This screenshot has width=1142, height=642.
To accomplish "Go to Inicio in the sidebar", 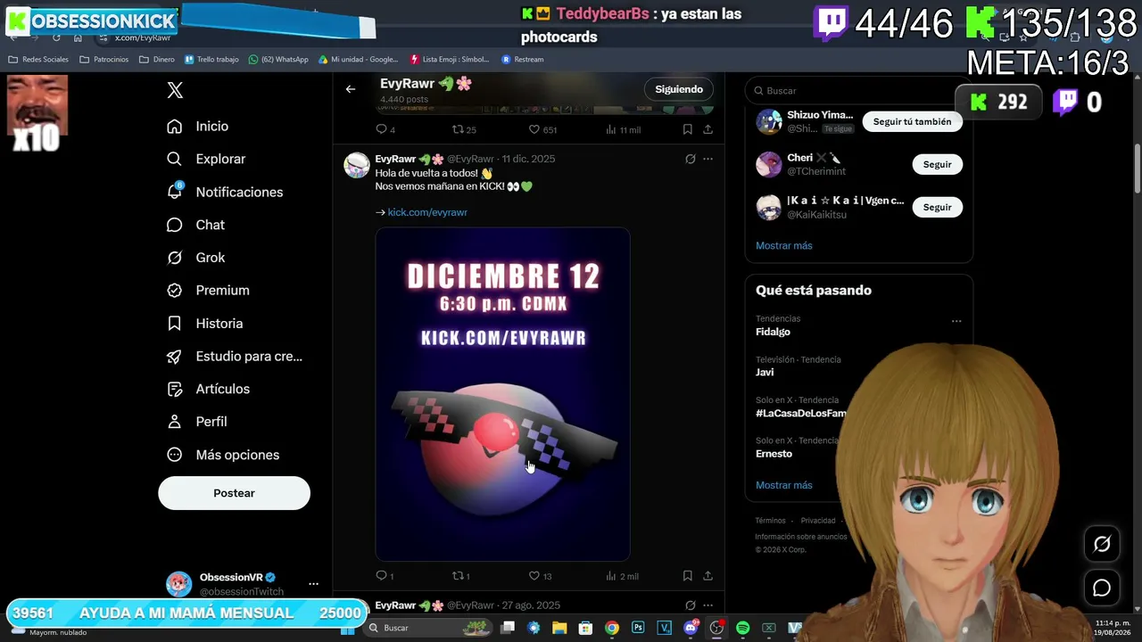I will point(198,127).
